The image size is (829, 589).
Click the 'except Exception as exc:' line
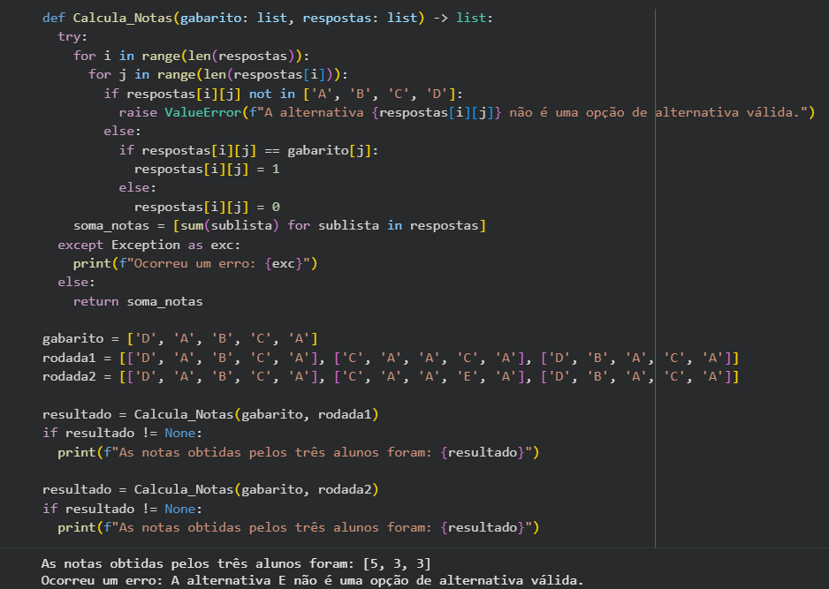tap(149, 245)
